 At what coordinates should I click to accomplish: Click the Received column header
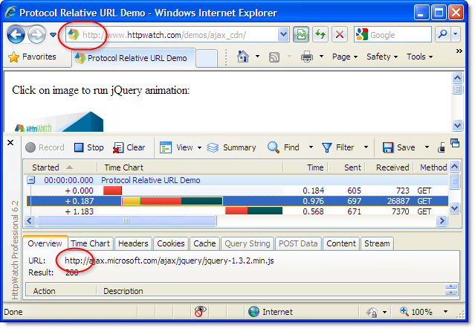point(390,167)
